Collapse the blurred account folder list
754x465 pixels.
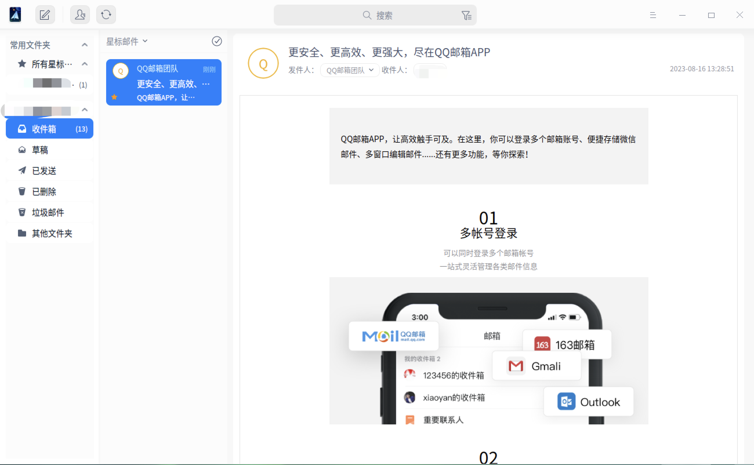point(85,110)
